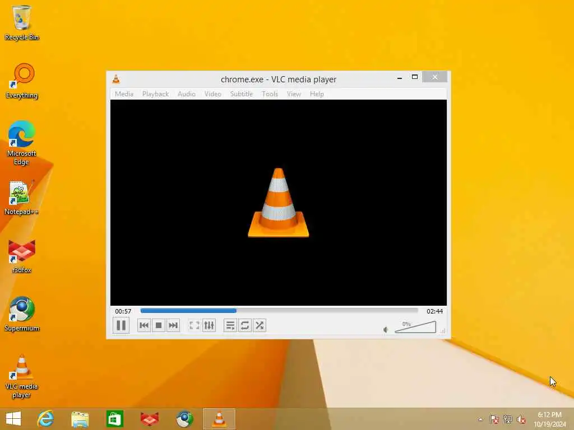Select Microsoft Edge desktop shortcut

click(22, 143)
